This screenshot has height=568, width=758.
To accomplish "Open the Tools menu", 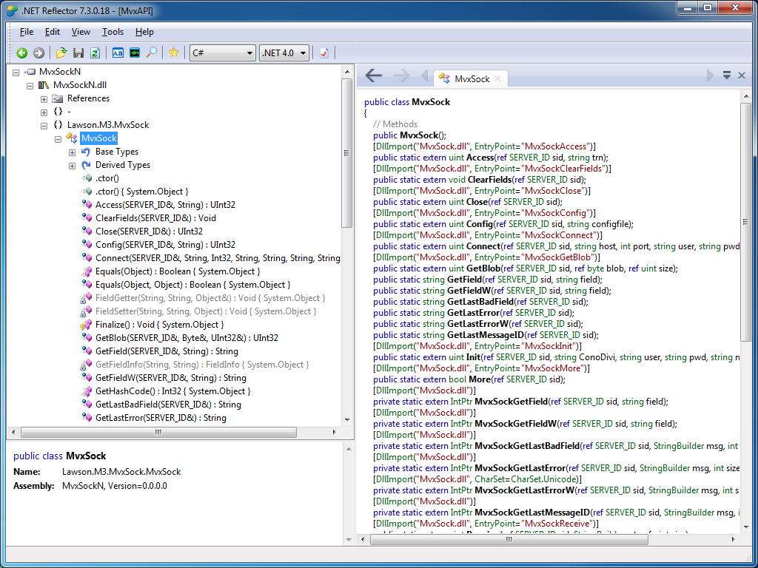I will coord(113,32).
